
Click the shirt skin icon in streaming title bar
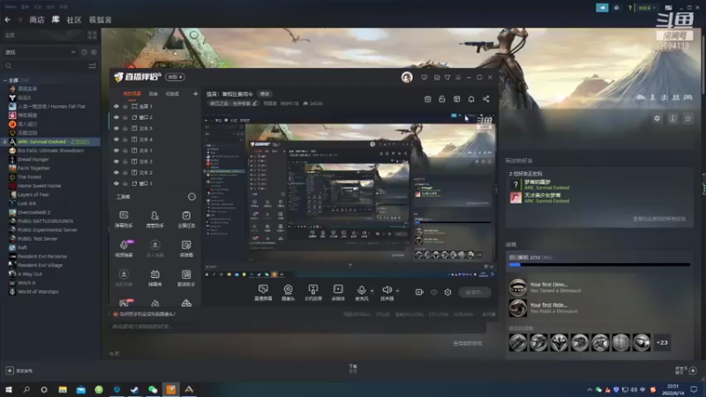[x=447, y=78]
